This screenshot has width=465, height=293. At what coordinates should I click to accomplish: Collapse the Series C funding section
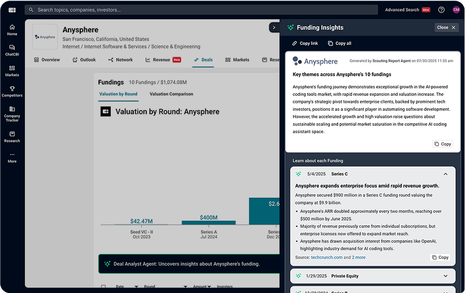coord(445,174)
